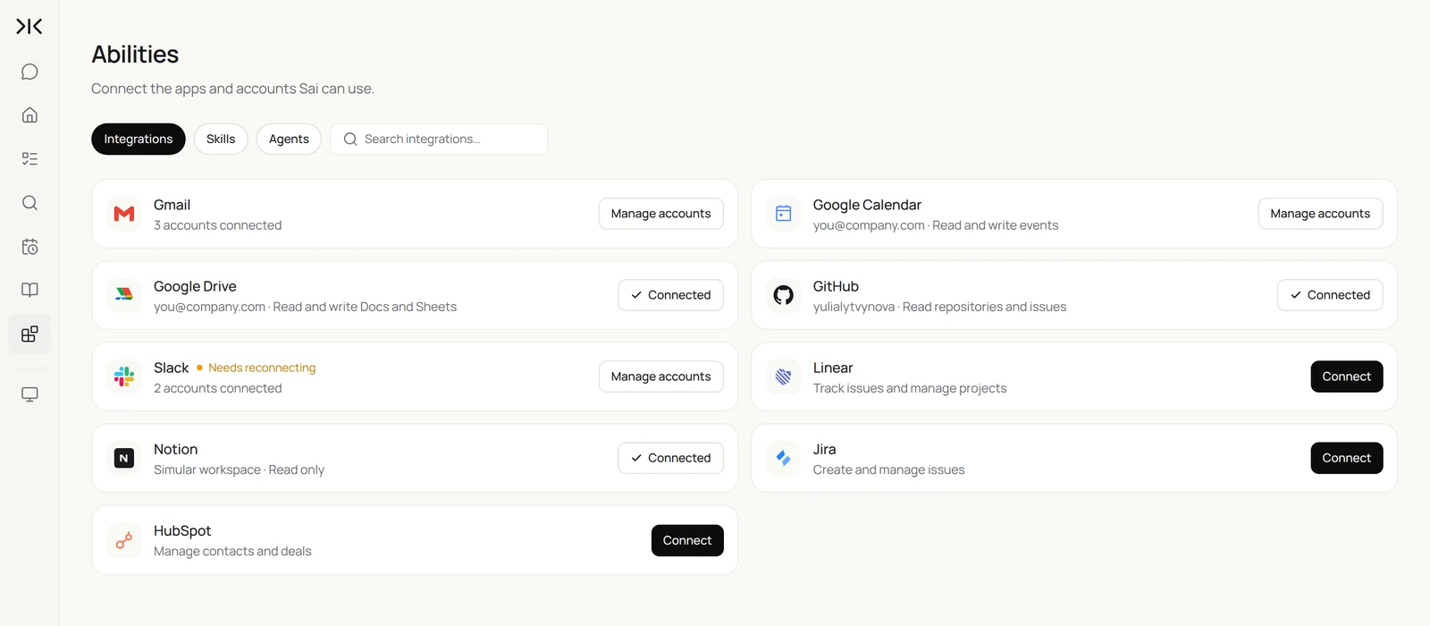This screenshot has width=1430, height=626.
Task: Click the Notion logo icon
Action: [x=124, y=458]
